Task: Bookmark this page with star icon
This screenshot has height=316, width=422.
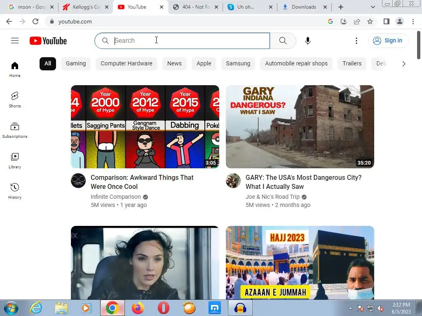Action: 370,21
